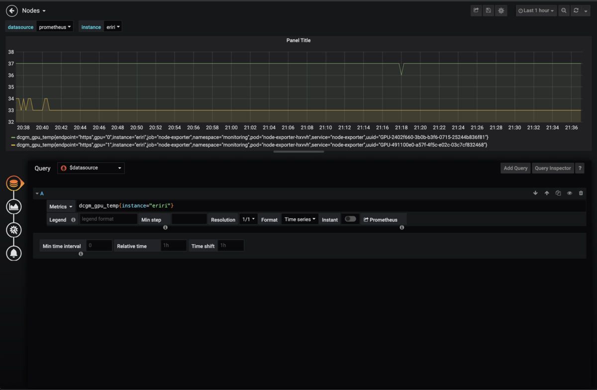This screenshot has width=597, height=390.
Task: Click the legend format input field
Action: pyautogui.click(x=108, y=219)
